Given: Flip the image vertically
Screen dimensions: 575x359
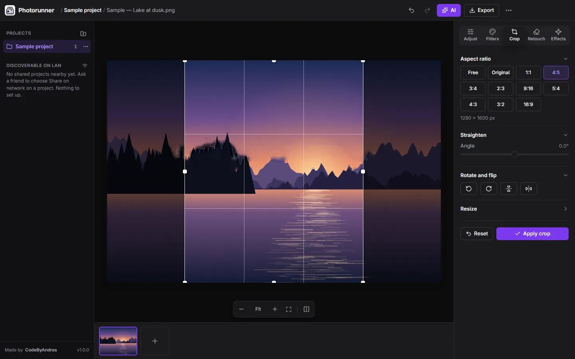Looking at the screenshot, I should tap(509, 189).
